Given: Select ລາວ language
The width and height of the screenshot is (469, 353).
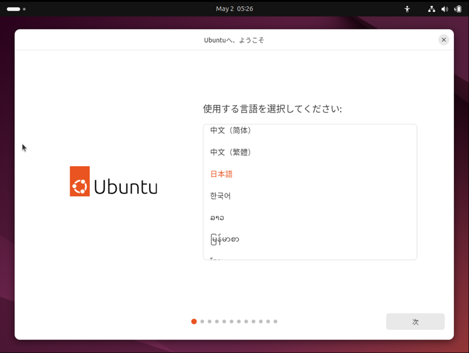Looking at the screenshot, I should 310,218.
